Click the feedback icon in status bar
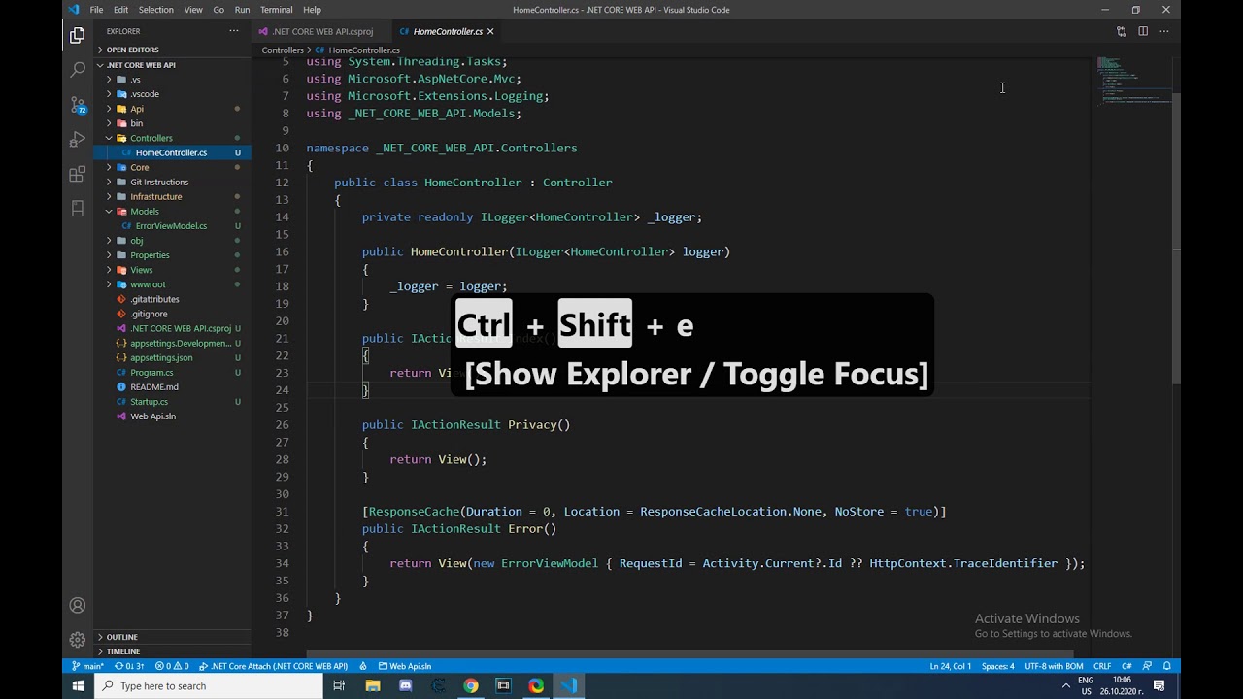 (x=1148, y=666)
